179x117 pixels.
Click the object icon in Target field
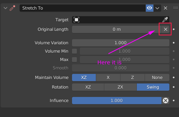(76, 20)
